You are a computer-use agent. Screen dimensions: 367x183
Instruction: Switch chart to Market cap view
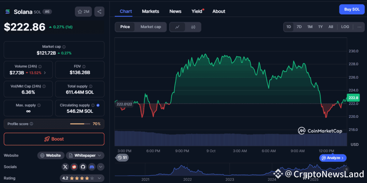tap(151, 27)
